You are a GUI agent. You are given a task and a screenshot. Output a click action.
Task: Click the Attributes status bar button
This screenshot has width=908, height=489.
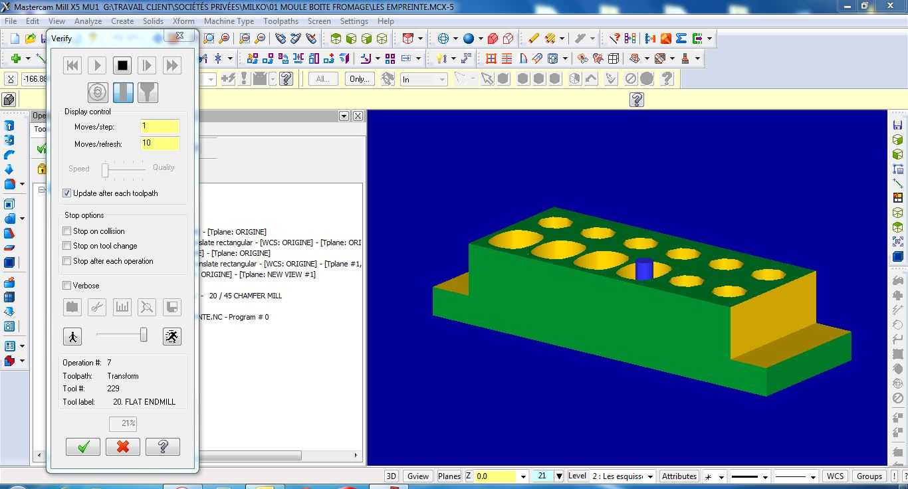pyautogui.click(x=679, y=476)
